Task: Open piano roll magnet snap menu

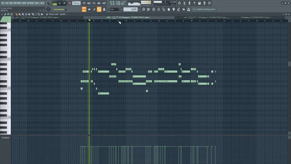Action: point(8,14)
